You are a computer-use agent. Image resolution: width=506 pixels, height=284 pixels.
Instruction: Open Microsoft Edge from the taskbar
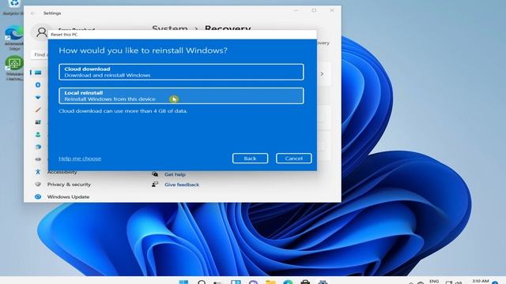click(288, 282)
